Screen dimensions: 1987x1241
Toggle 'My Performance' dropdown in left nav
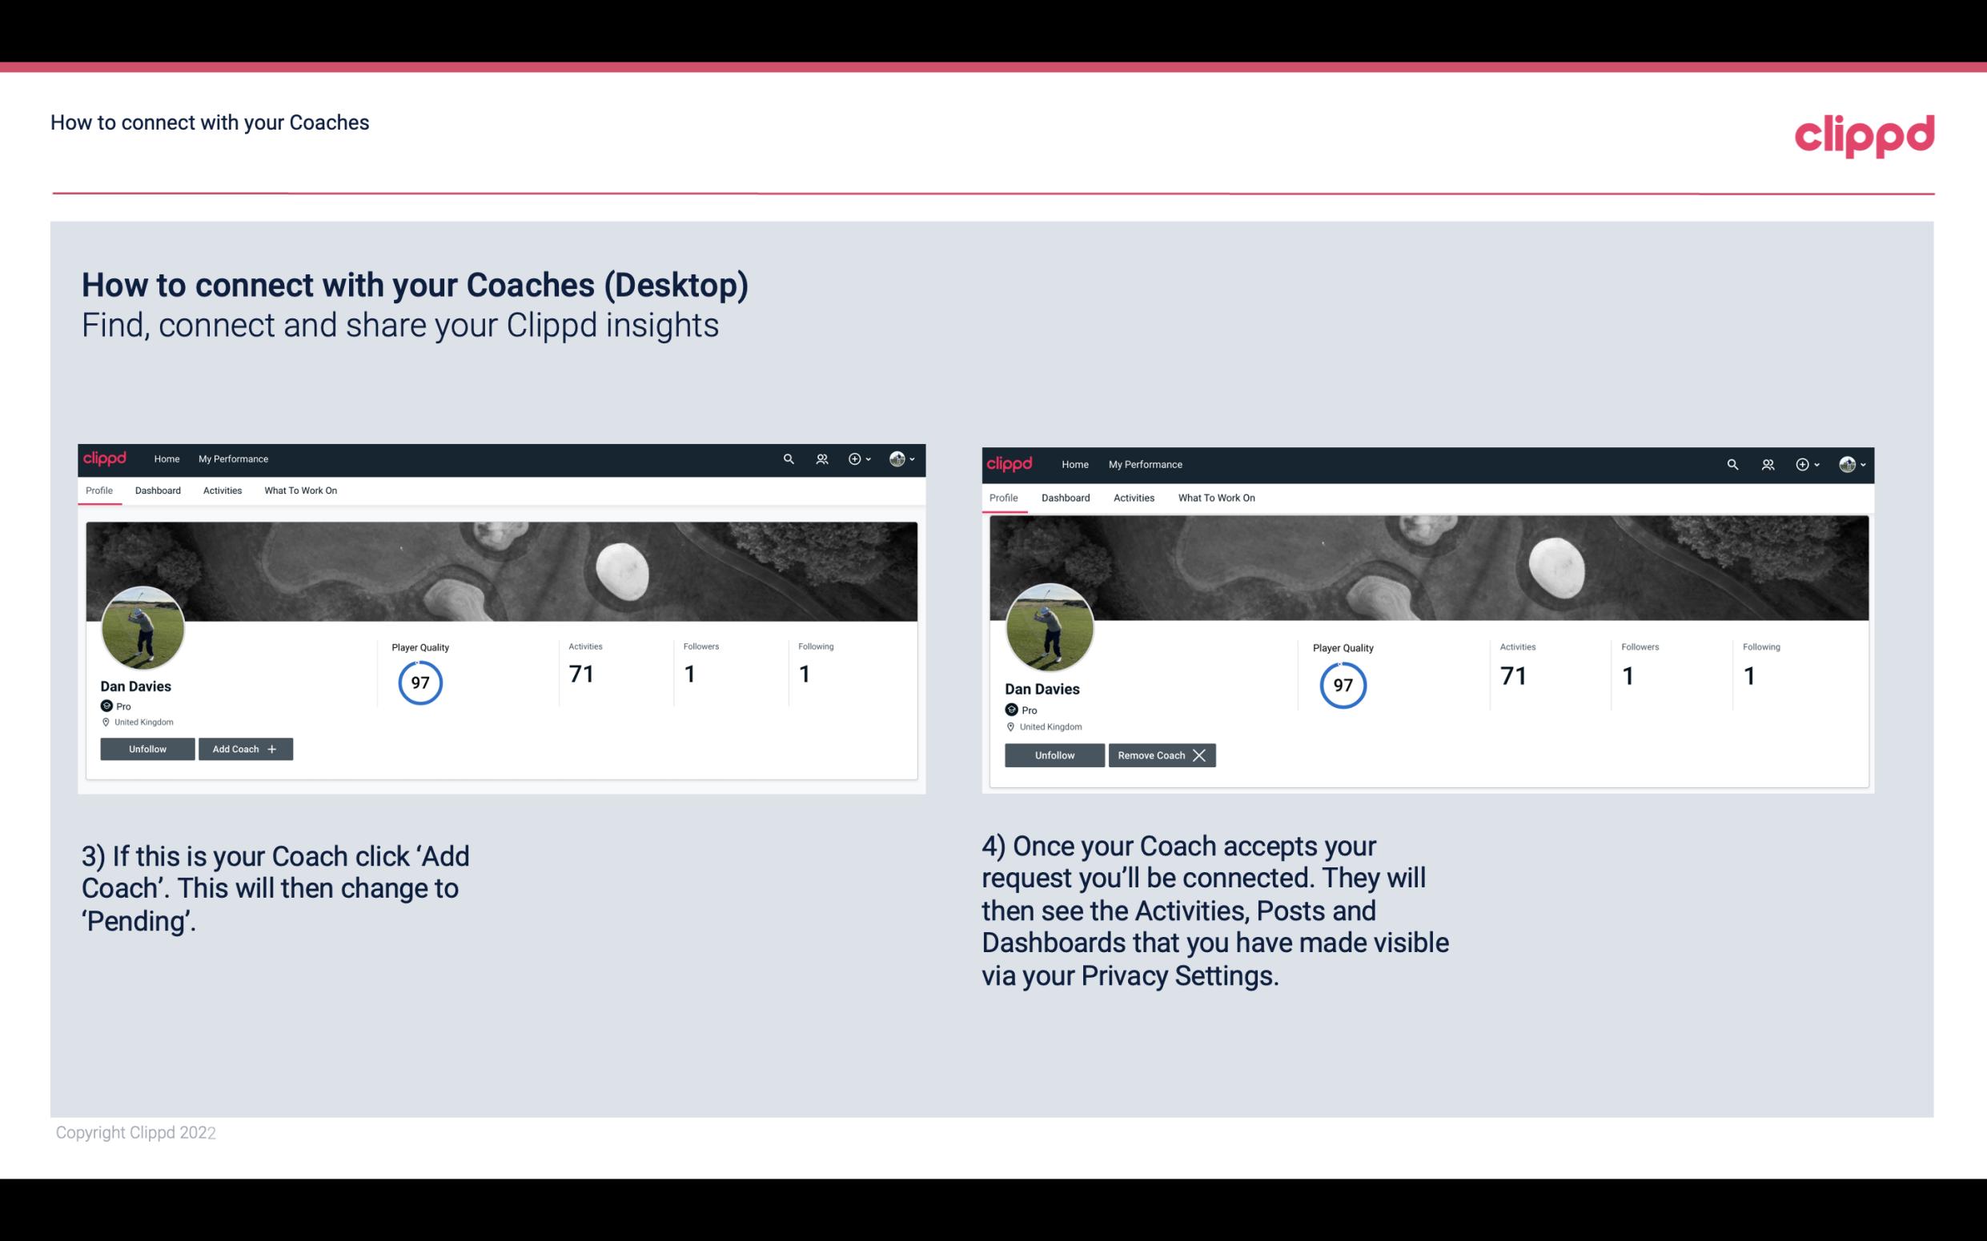click(231, 458)
